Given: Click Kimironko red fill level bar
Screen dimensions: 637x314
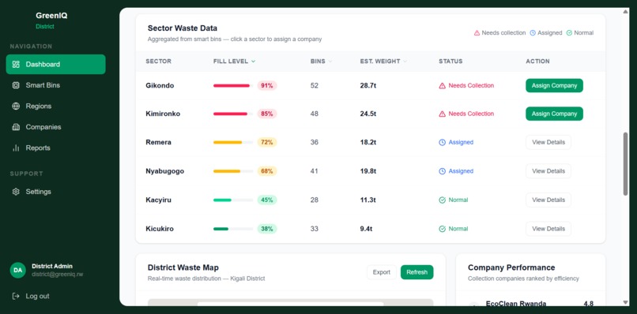Looking at the screenshot, I should click(230, 114).
